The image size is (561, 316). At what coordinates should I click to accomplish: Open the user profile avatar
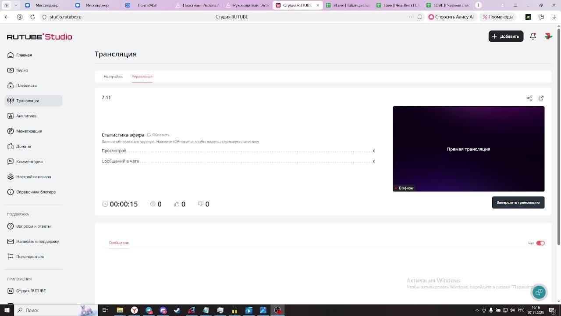point(548,36)
